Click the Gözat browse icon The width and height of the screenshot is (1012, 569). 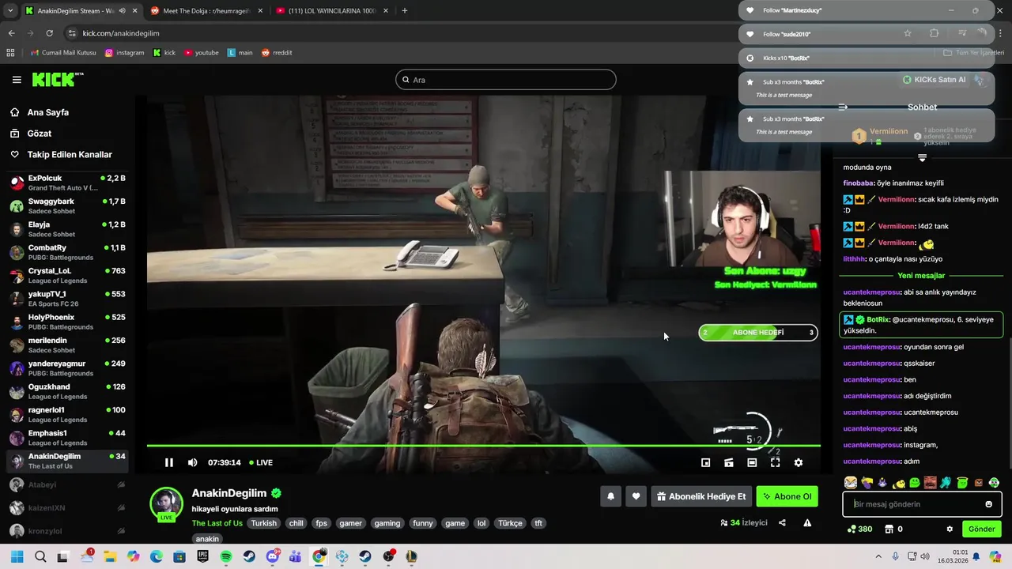click(x=15, y=134)
